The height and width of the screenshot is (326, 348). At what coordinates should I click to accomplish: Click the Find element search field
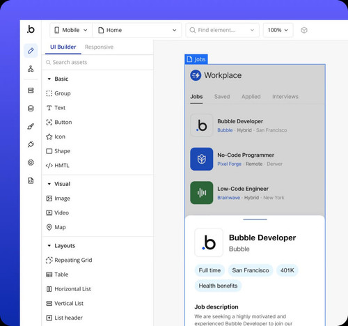[x=222, y=30]
